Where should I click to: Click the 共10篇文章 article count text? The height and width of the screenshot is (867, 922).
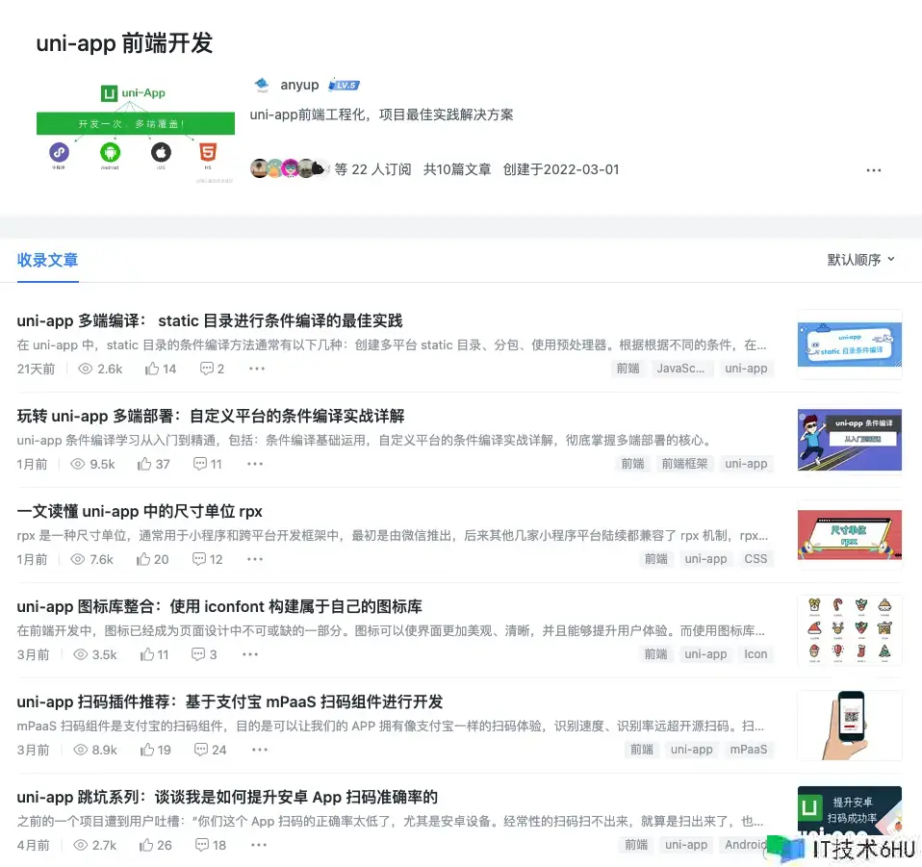click(x=457, y=169)
